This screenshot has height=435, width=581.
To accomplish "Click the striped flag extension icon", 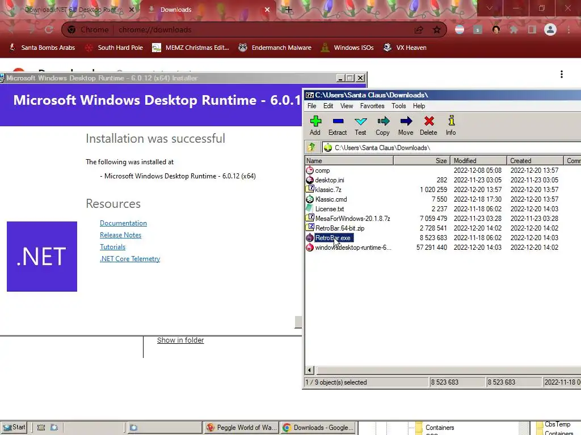I will coord(460,29).
